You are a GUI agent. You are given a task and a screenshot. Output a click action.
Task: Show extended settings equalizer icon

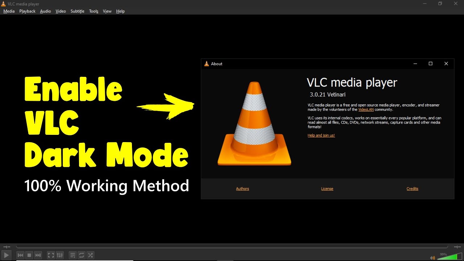60,255
